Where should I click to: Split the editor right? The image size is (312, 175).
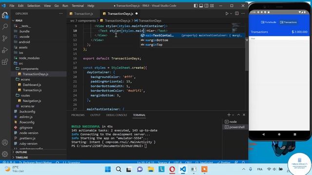(236, 14)
